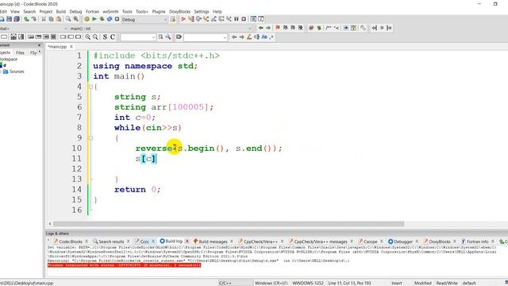Collapse the fold marker at line 4

coord(90,87)
